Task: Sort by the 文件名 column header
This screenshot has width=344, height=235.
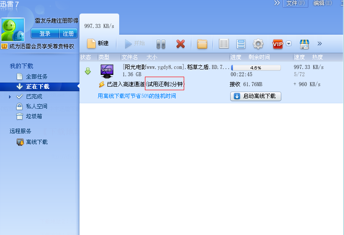Action: pos(130,57)
